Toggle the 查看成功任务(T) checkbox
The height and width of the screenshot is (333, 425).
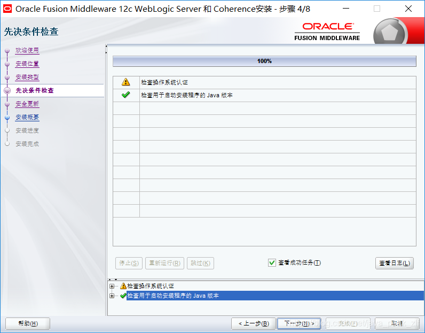tap(272, 262)
